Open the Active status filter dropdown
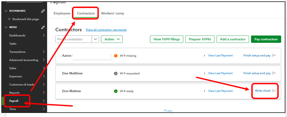This screenshot has width=287, height=117. tap(112, 39)
